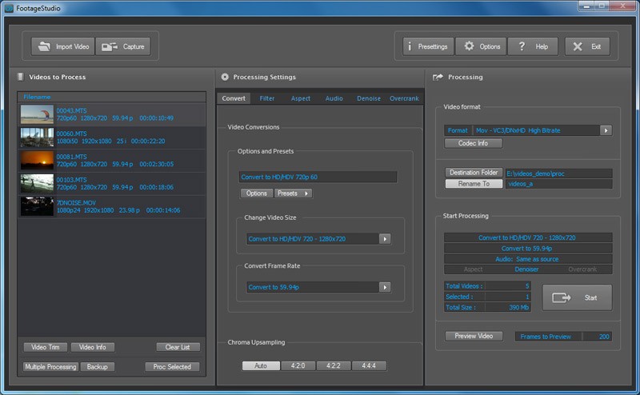Open Presettings info icon button
640x395 pixels.
pos(410,46)
